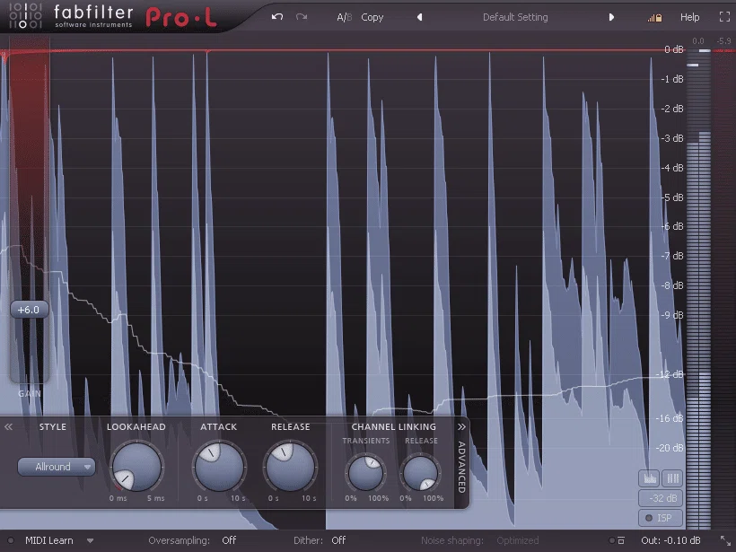Image resolution: width=736 pixels, height=552 pixels.
Task: Click the STYLE label
Action: pos(53,426)
